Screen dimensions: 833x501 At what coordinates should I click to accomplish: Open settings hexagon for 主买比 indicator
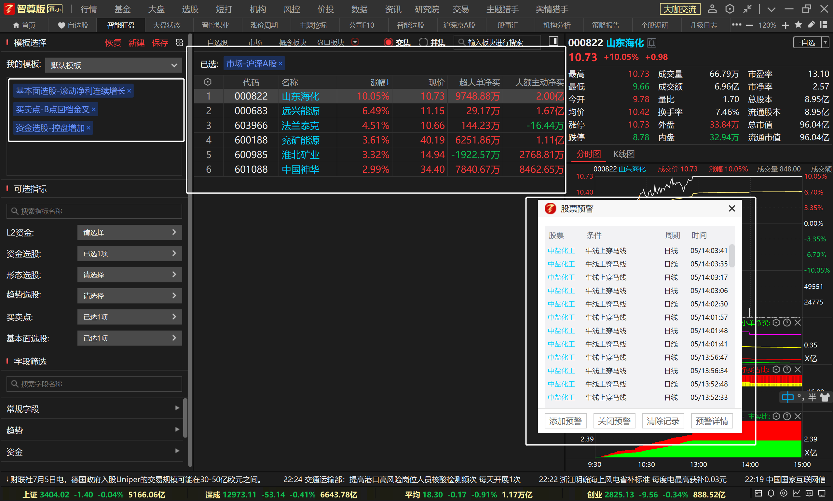(776, 417)
